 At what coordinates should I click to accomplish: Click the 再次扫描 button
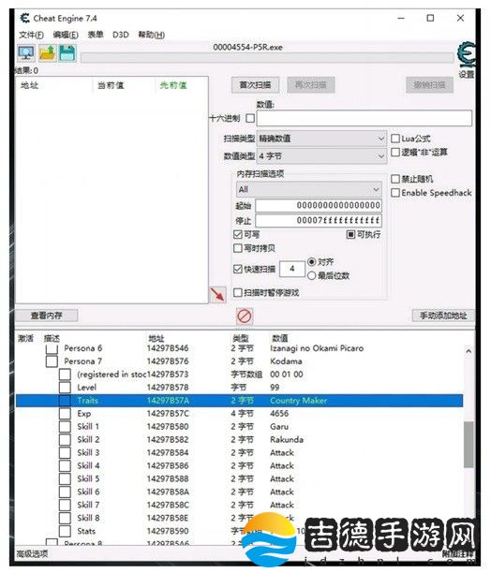[x=311, y=85]
